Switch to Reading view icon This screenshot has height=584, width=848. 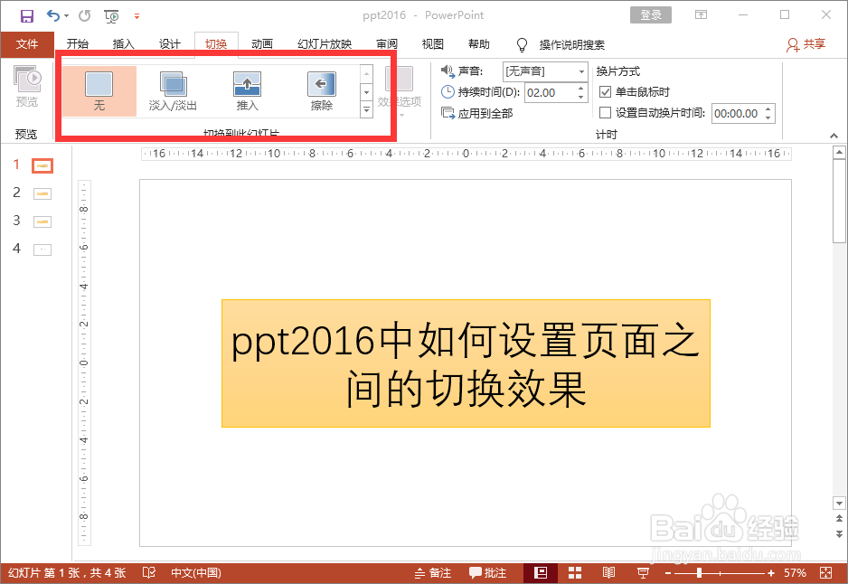[609, 572]
